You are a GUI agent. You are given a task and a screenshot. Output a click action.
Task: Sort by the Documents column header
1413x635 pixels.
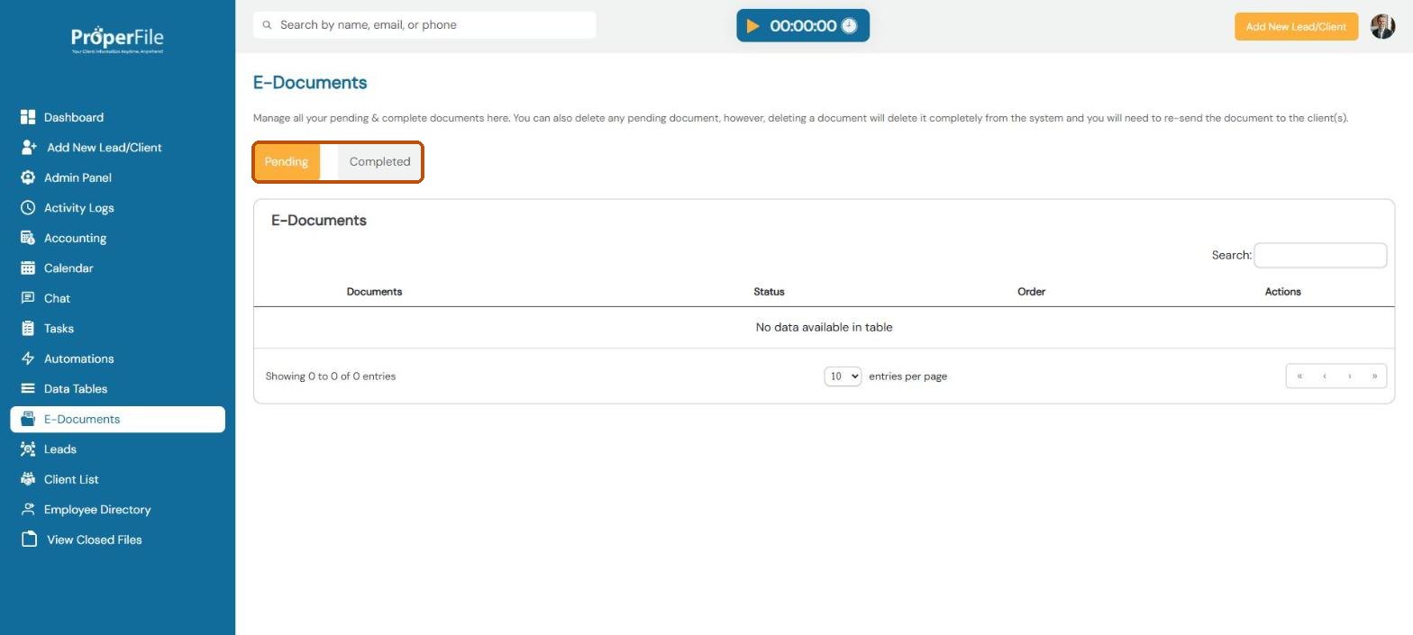pos(374,292)
